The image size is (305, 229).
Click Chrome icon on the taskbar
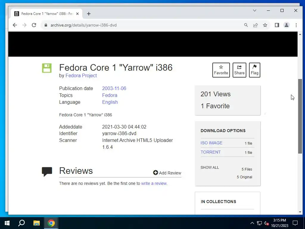[x=51, y=223]
